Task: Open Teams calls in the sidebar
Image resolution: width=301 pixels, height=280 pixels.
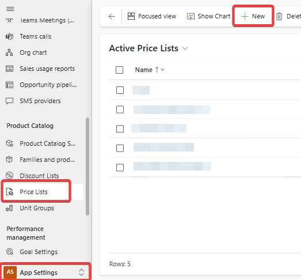Action: (36, 36)
